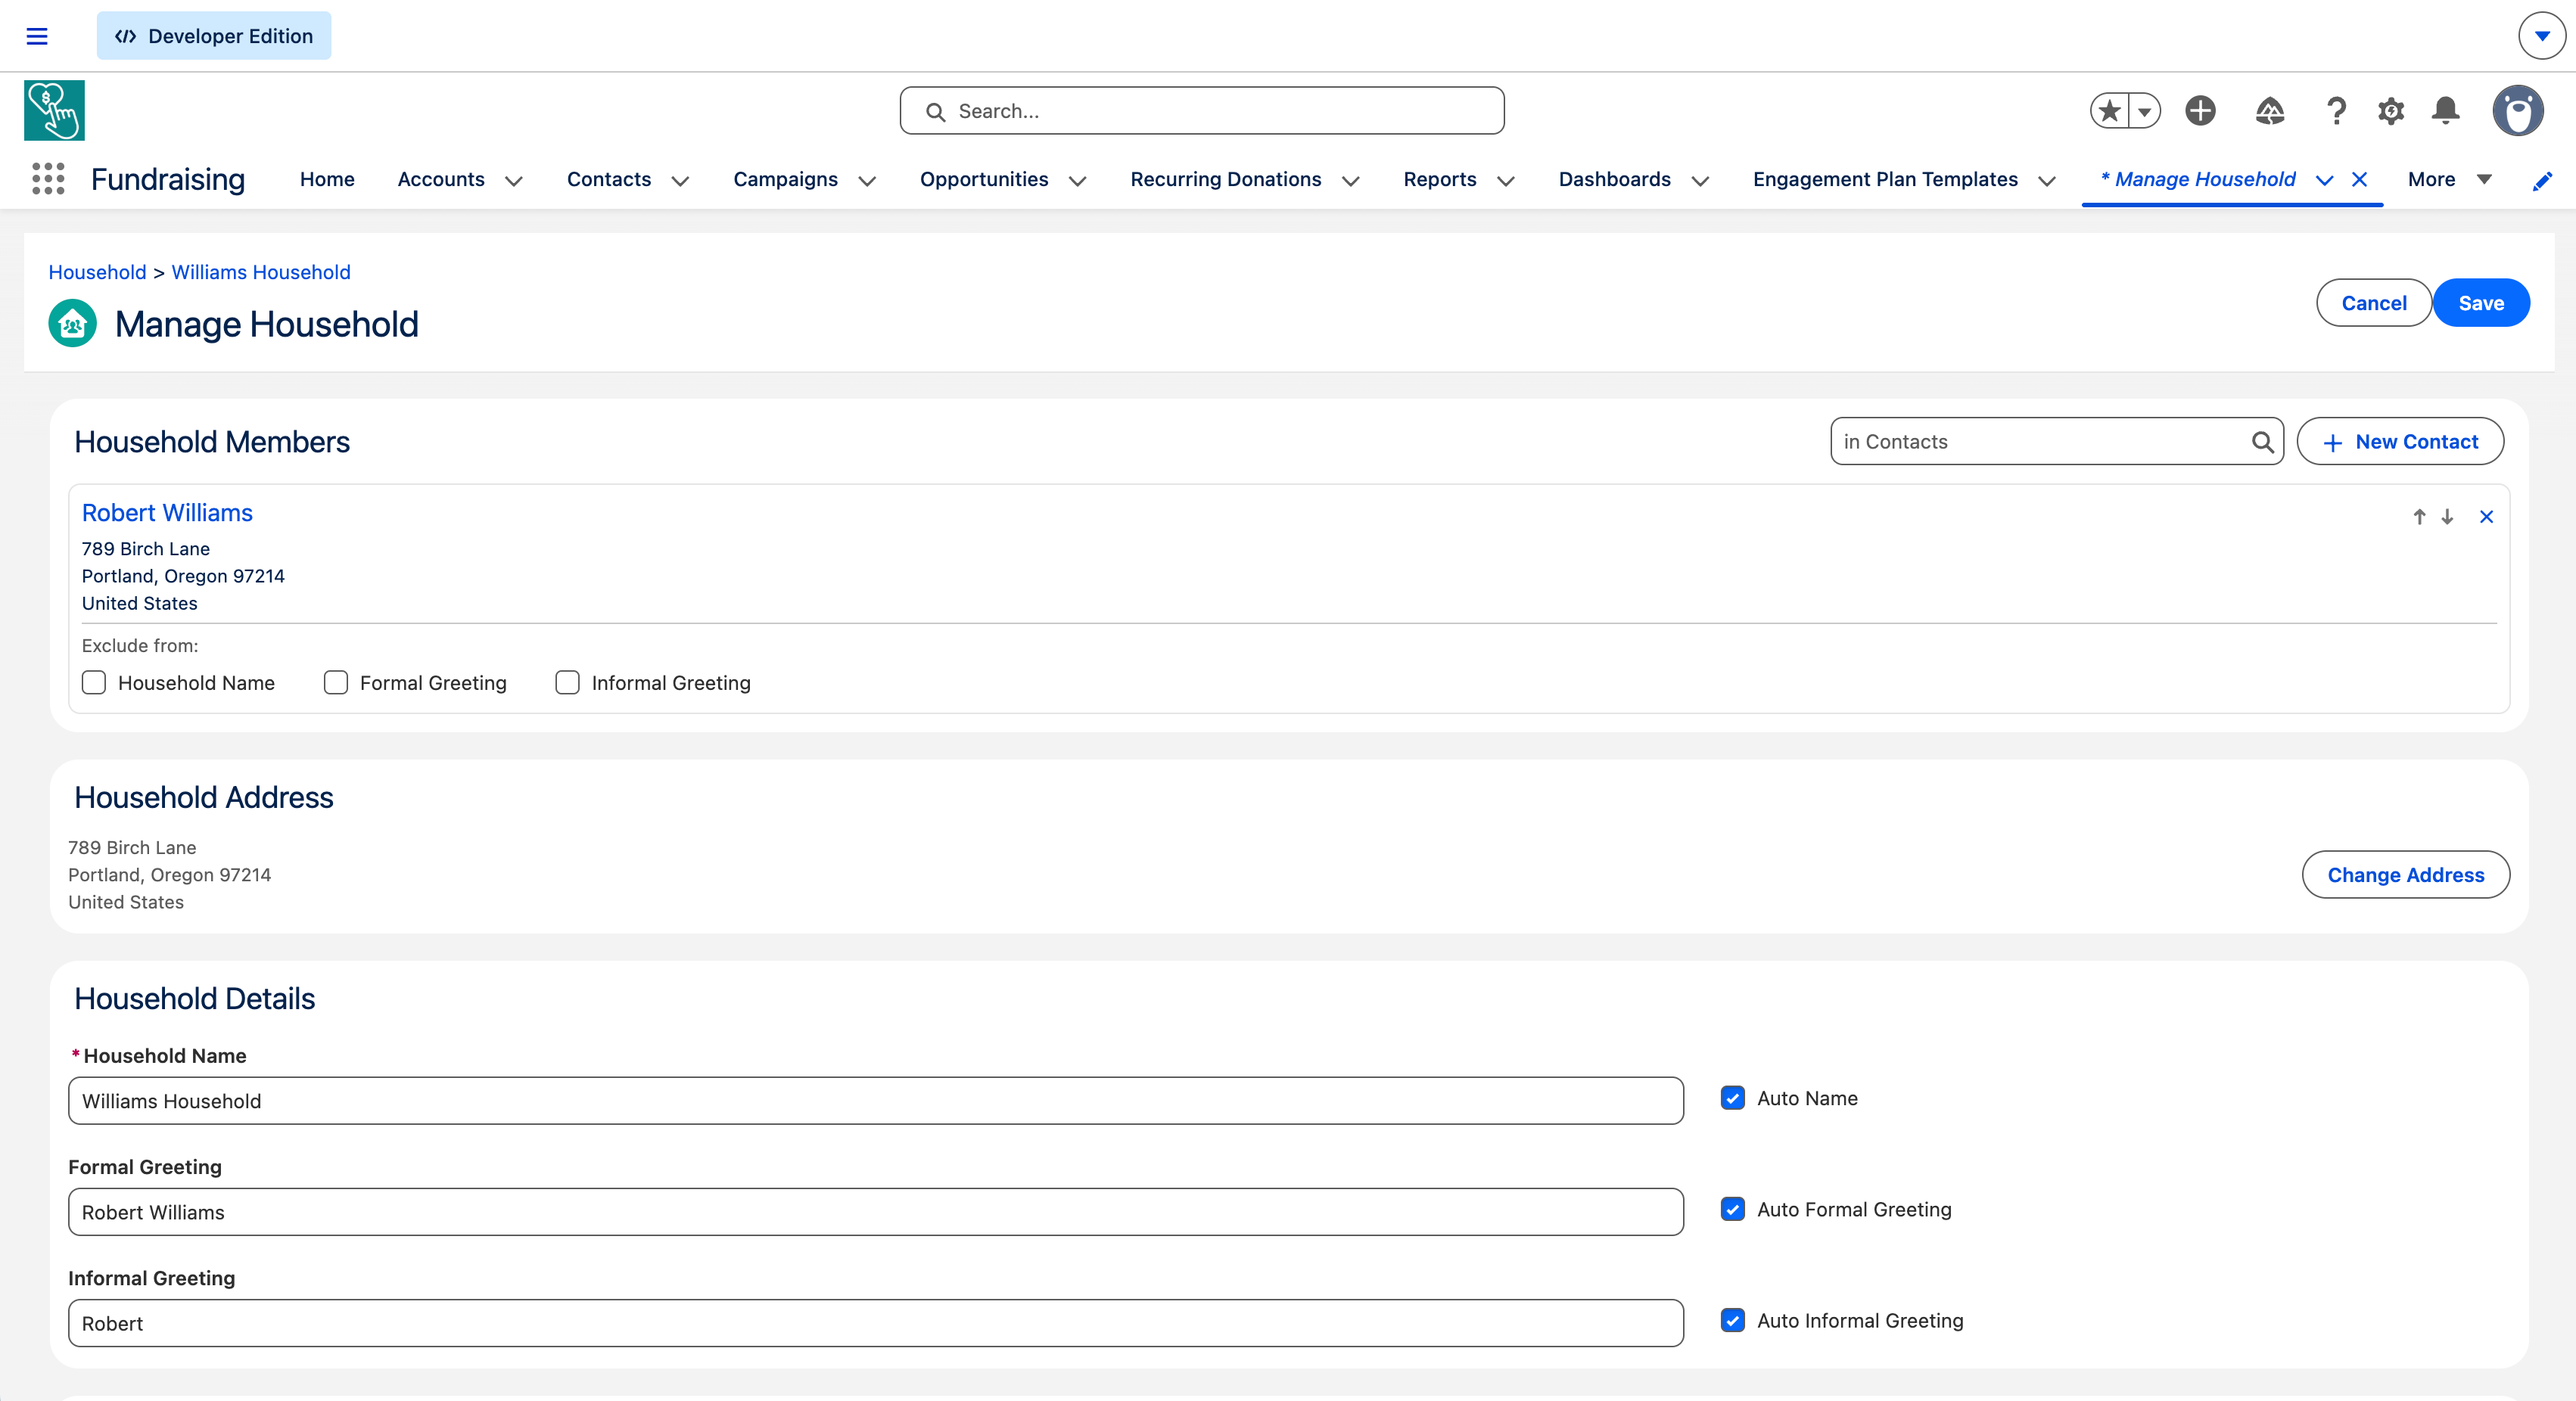Open global actions with the plus icon
The height and width of the screenshot is (1401, 2576).
click(2199, 111)
